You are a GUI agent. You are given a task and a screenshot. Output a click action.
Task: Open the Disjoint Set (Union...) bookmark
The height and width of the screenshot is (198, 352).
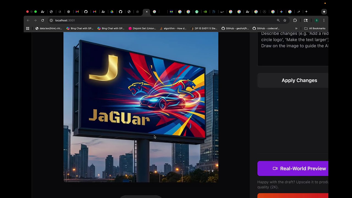pyautogui.click(x=142, y=28)
